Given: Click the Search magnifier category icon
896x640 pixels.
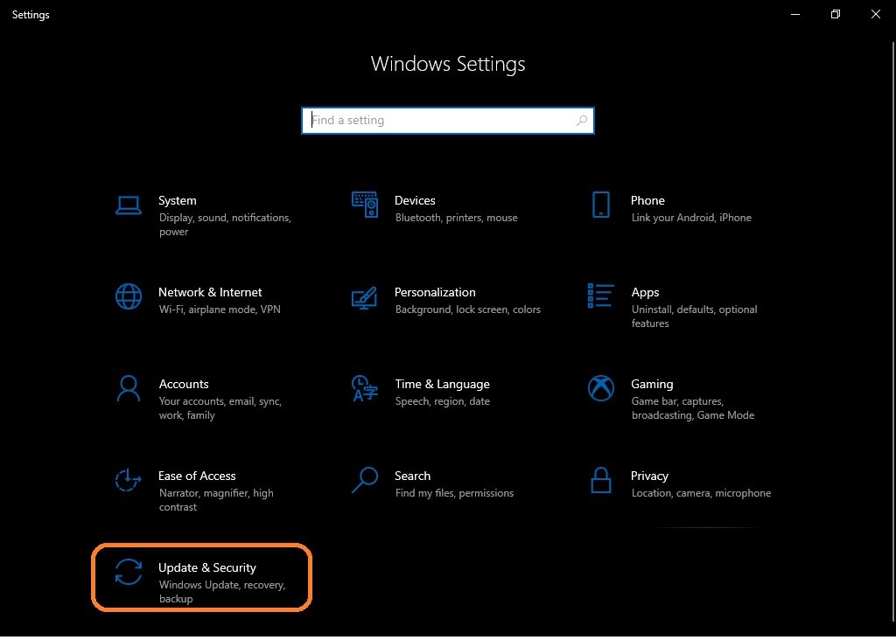Looking at the screenshot, I should [365, 480].
